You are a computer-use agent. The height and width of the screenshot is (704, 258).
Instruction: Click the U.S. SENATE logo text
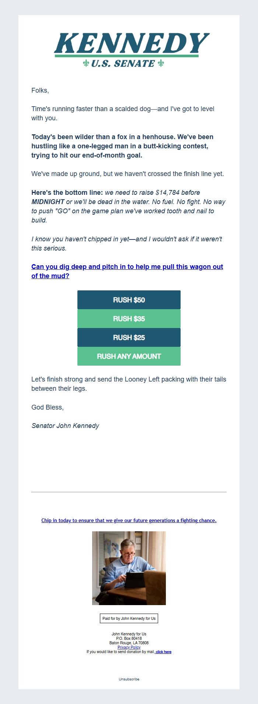pyautogui.click(x=123, y=63)
